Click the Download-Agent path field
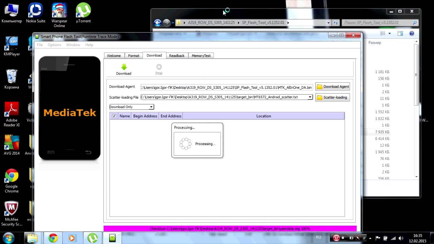The height and width of the screenshot is (244, 434). [226, 87]
